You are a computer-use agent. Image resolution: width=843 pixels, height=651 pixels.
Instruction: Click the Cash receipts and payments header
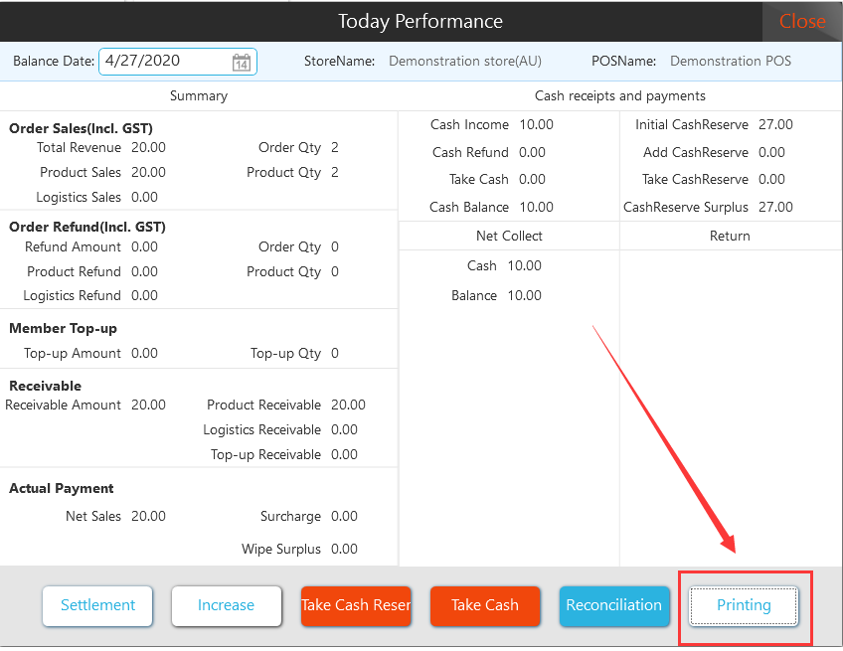tap(619, 96)
